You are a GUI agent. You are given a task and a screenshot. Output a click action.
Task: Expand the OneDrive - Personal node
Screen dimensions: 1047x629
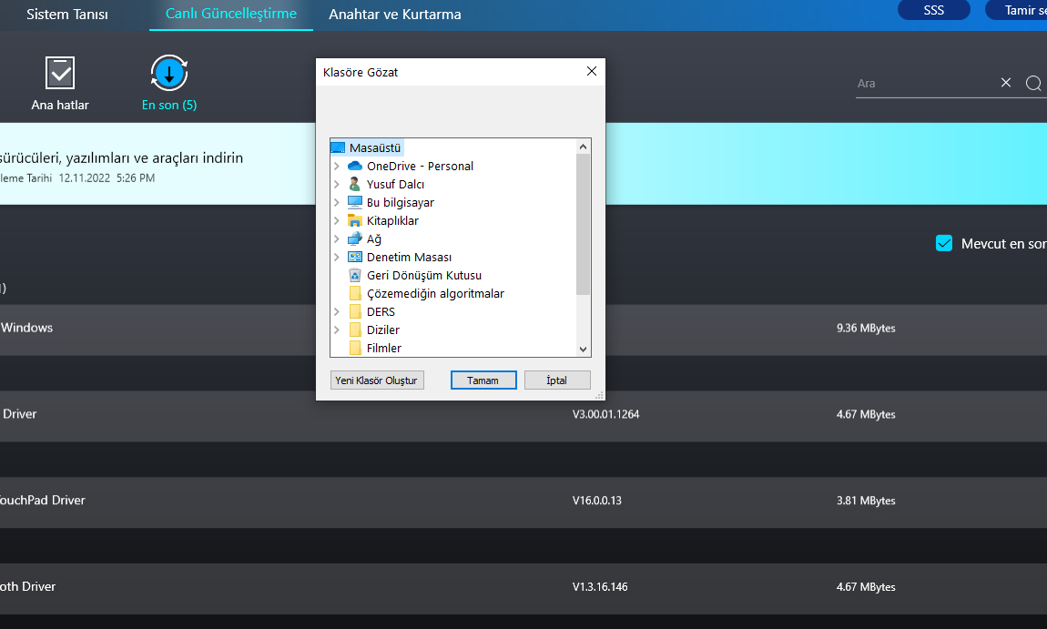337,166
